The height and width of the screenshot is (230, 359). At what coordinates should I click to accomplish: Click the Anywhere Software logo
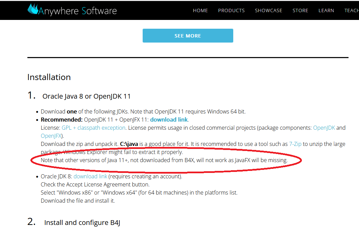click(72, 10)
